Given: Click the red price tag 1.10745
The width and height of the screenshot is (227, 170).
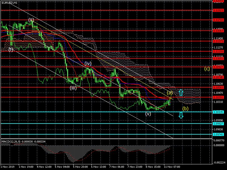Looking at the screenshot, I should (x=218, y=77).
